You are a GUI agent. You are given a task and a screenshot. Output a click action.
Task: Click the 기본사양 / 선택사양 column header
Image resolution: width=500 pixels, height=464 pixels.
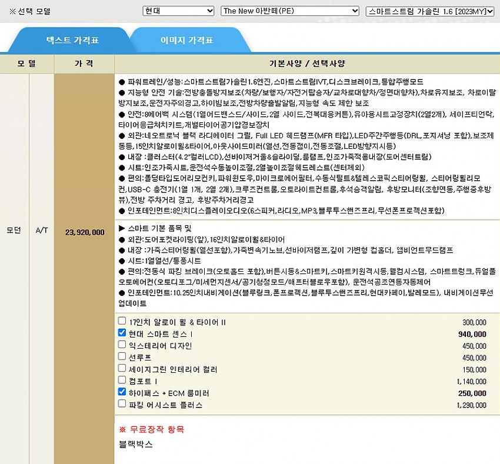click(306, 64)
